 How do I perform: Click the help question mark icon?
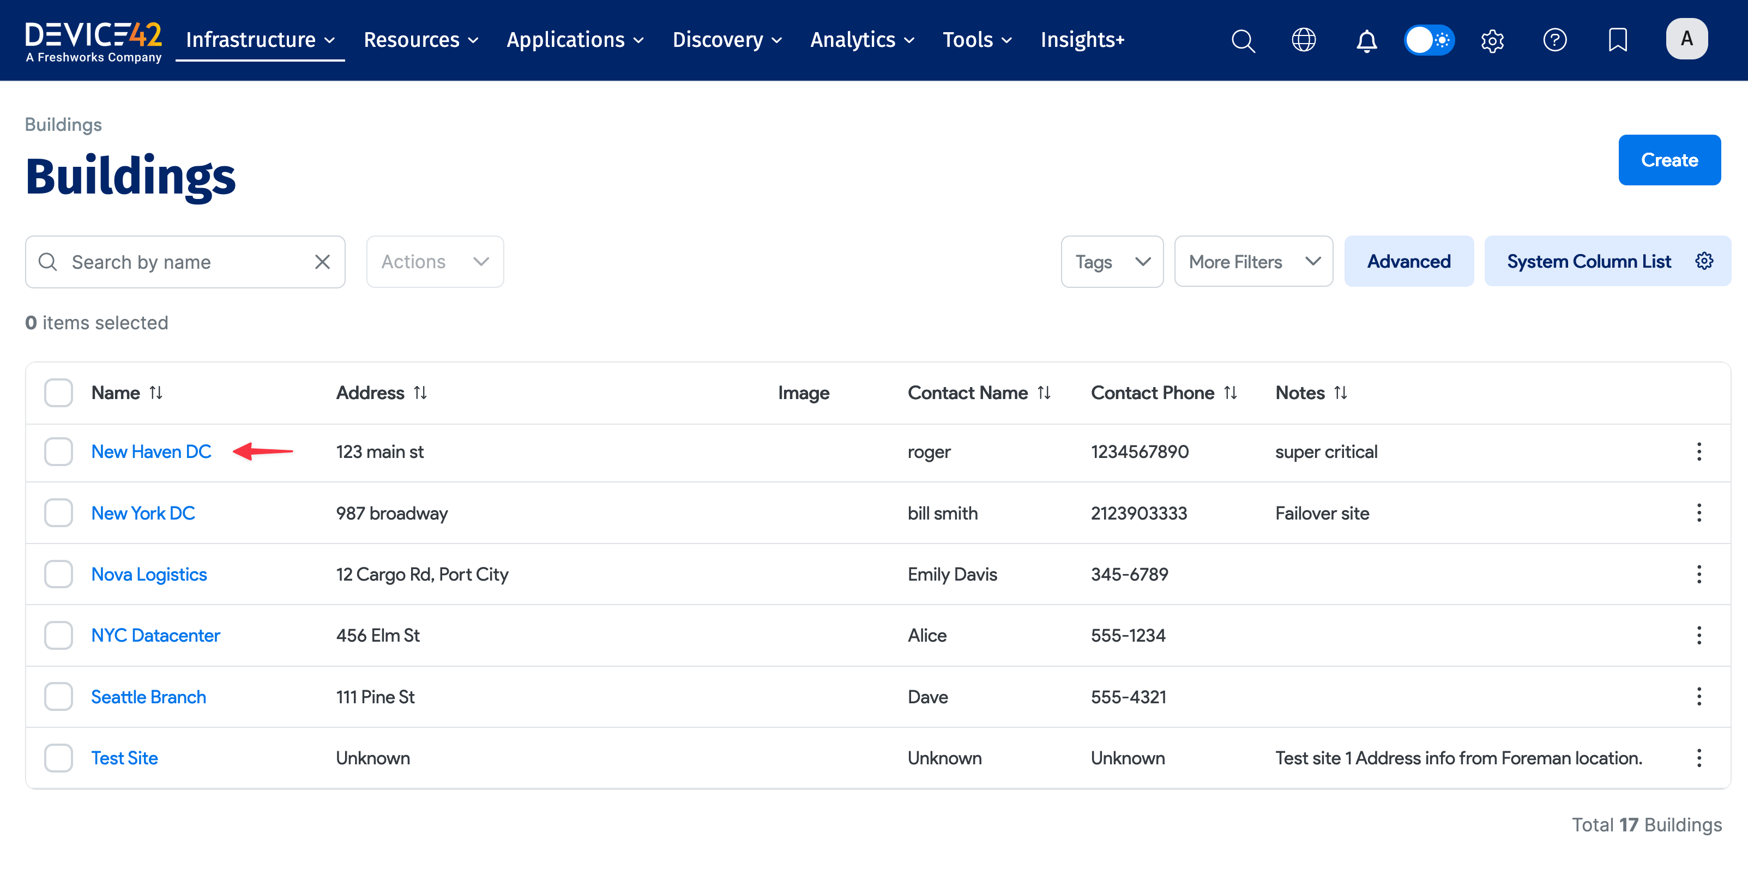pos(1554,40)
